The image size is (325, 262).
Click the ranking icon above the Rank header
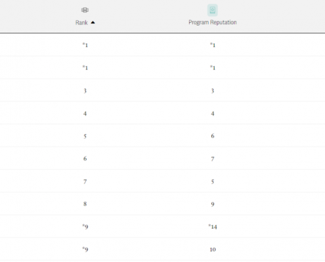[85, 10]
